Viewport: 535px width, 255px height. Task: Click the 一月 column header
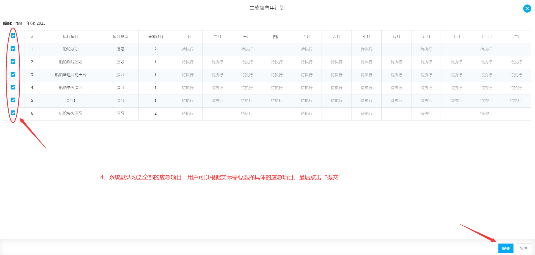tap(188, 37)
